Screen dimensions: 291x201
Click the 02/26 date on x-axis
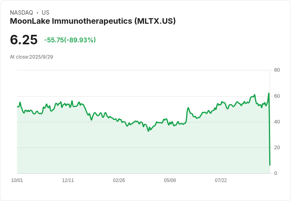[x=119, y=180]
